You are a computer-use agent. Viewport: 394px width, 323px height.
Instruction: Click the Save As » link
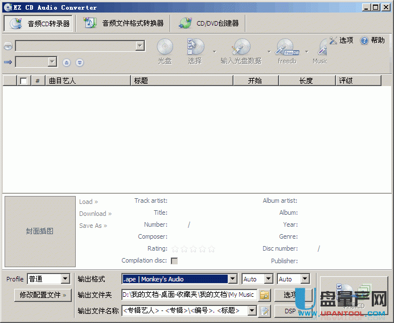(93, 226)
